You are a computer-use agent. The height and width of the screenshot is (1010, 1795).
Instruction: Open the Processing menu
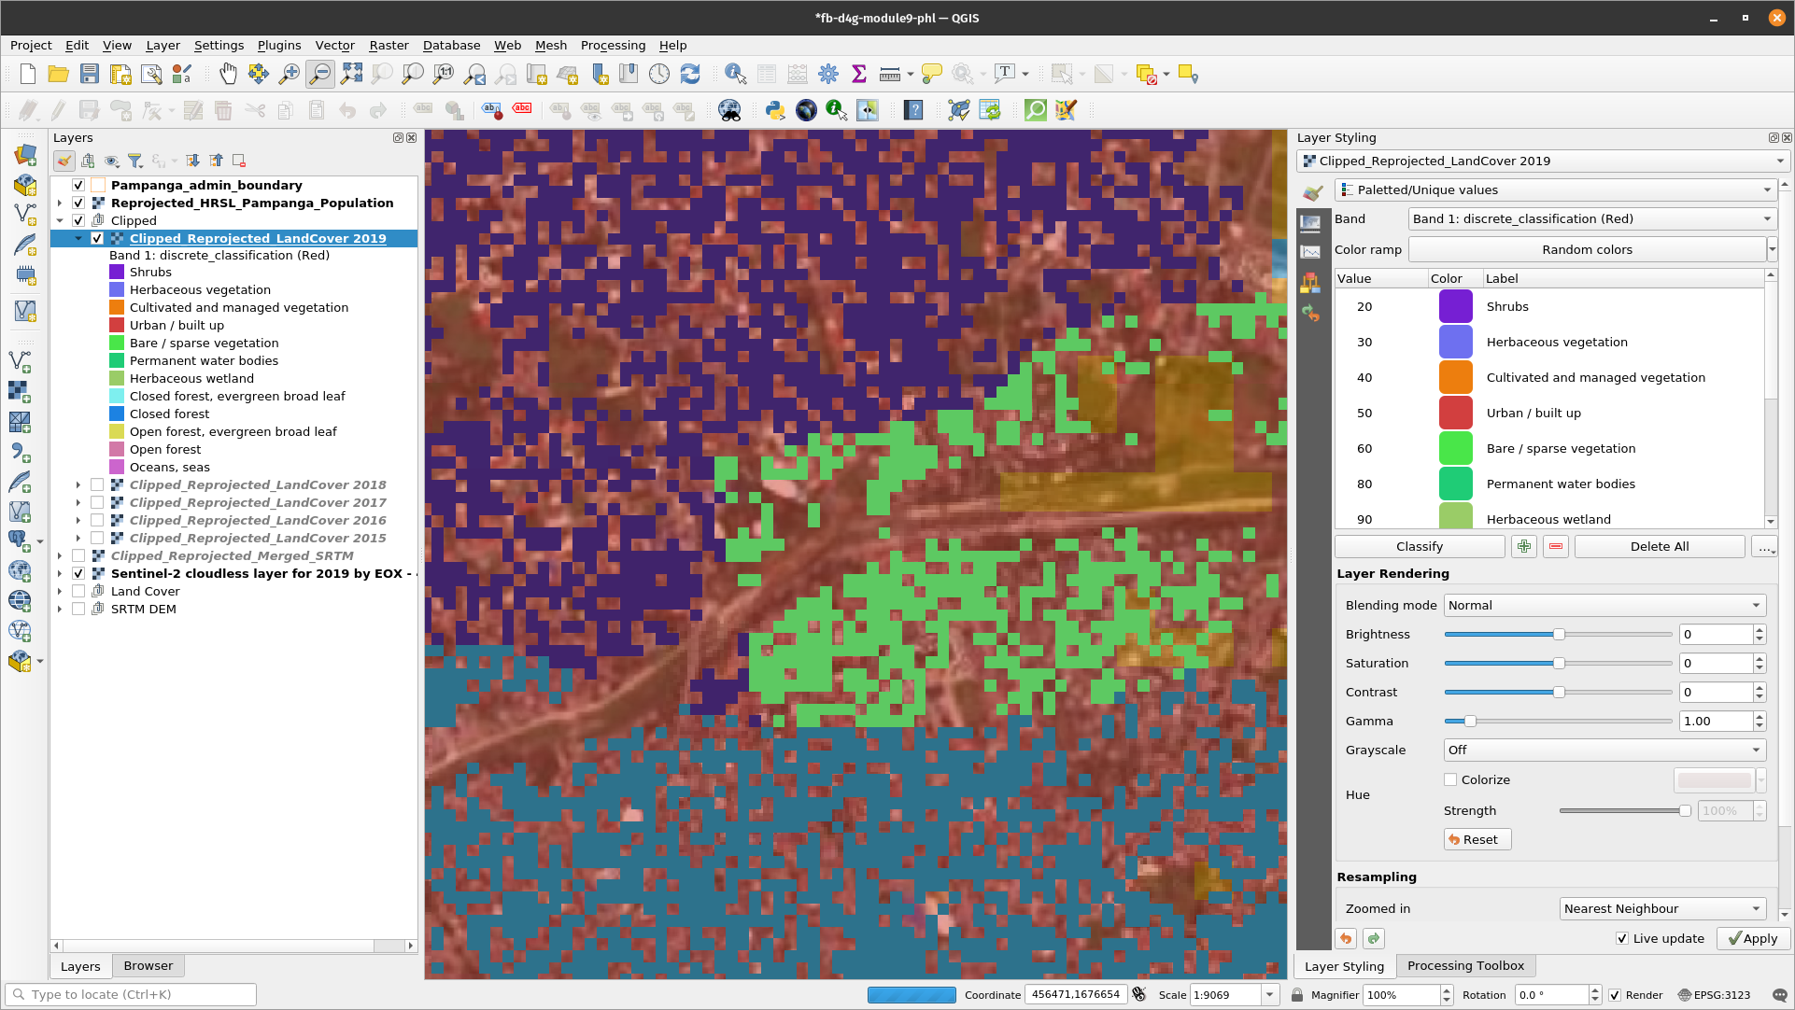612,46
